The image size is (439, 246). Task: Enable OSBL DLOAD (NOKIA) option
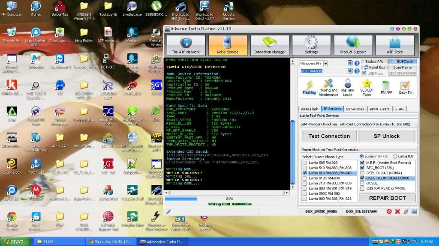(362, 173)
